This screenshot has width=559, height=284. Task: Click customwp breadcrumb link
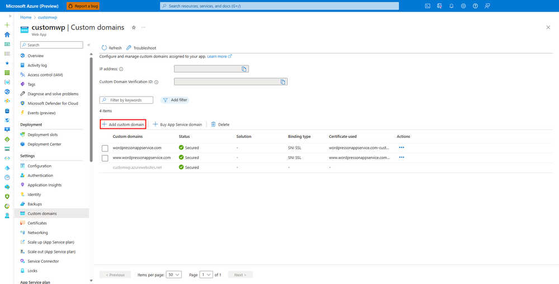tap(48, 17)
